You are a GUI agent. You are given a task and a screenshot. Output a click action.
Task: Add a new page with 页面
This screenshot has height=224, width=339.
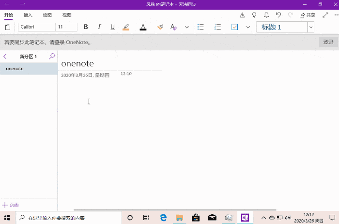pyautogui.click(x=10, y=205)
